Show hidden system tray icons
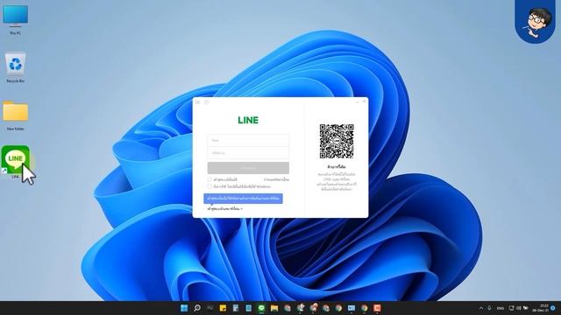 coord(481,308)
